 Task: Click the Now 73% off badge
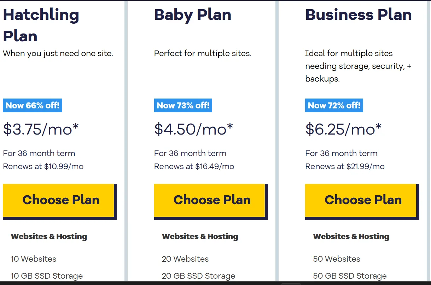[183, 106]
